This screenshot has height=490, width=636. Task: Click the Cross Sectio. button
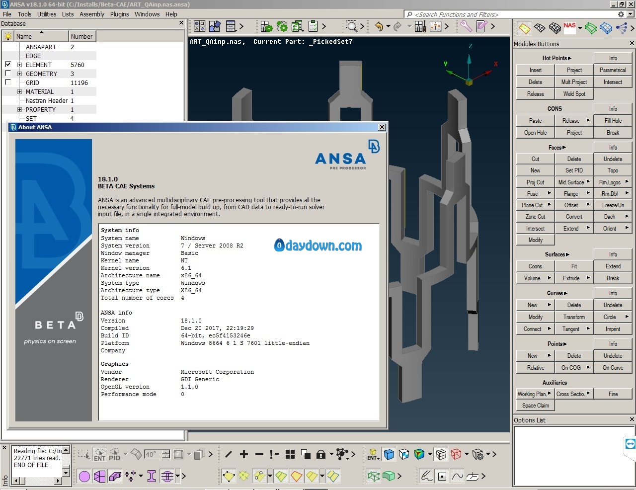(574, 394)
